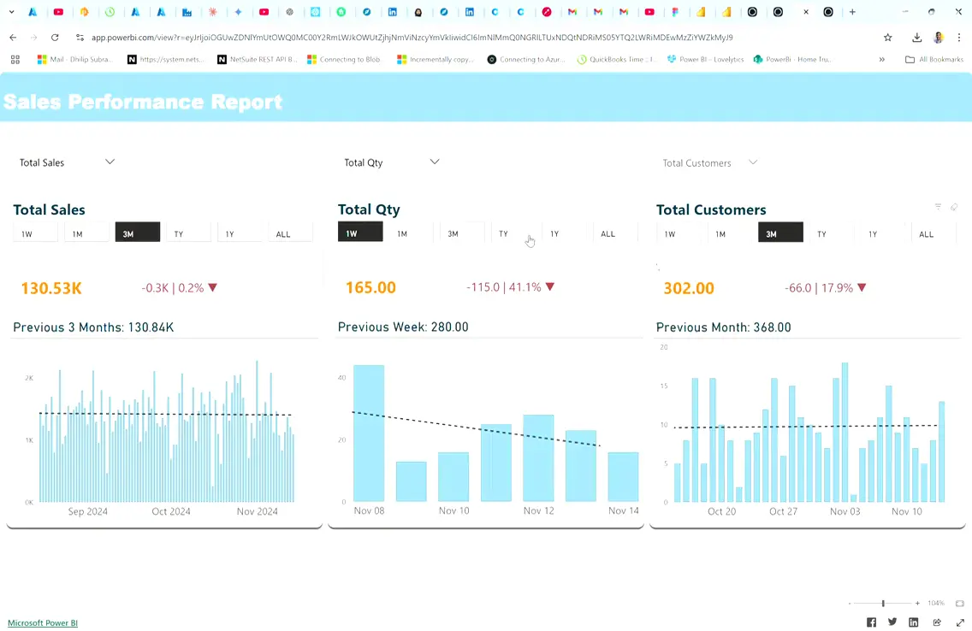Select ALL period for Total Customers
The width and height of the screenshot is (972, 631).
coord(933,234)
